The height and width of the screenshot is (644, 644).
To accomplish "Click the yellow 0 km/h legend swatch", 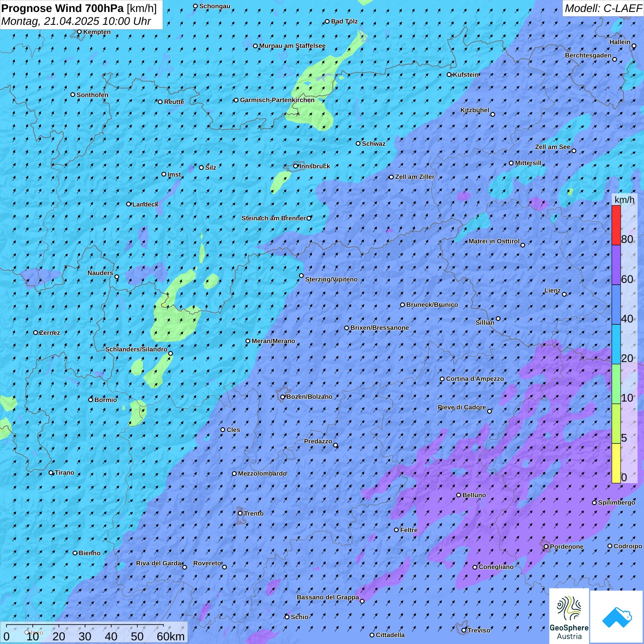I will point(616,463).
